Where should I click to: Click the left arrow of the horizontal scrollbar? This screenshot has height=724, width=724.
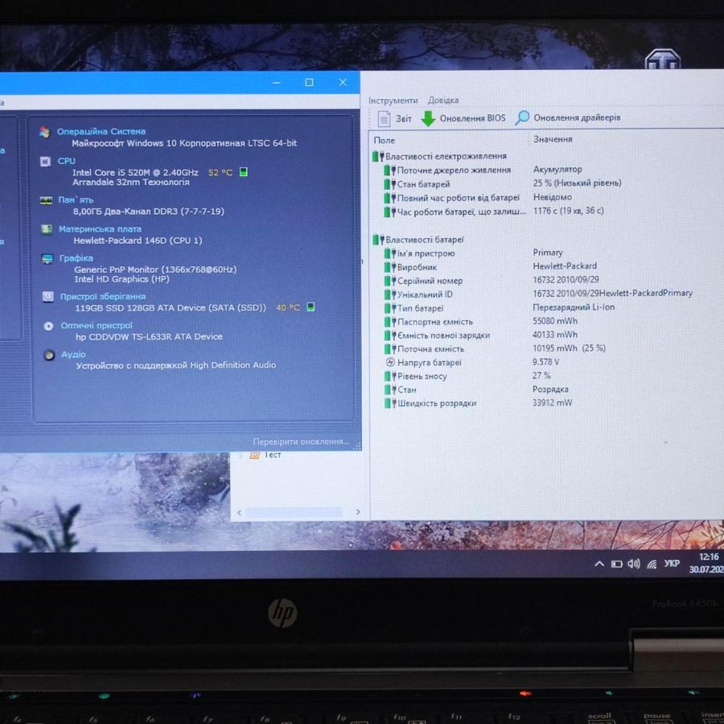[239, 512]
